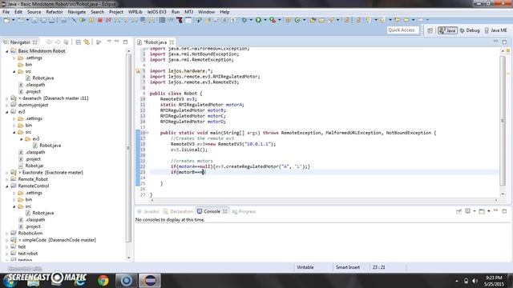This screenshot has height=288, width=513.
Task: Minimize the Navigator panel
Action: click(117, 42)
